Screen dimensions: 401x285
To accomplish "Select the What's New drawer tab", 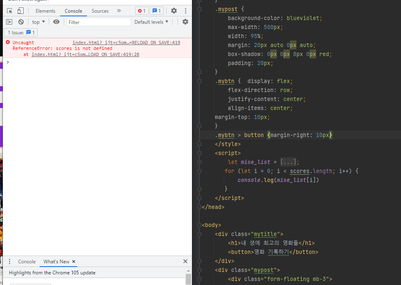I will click(56, 262).
